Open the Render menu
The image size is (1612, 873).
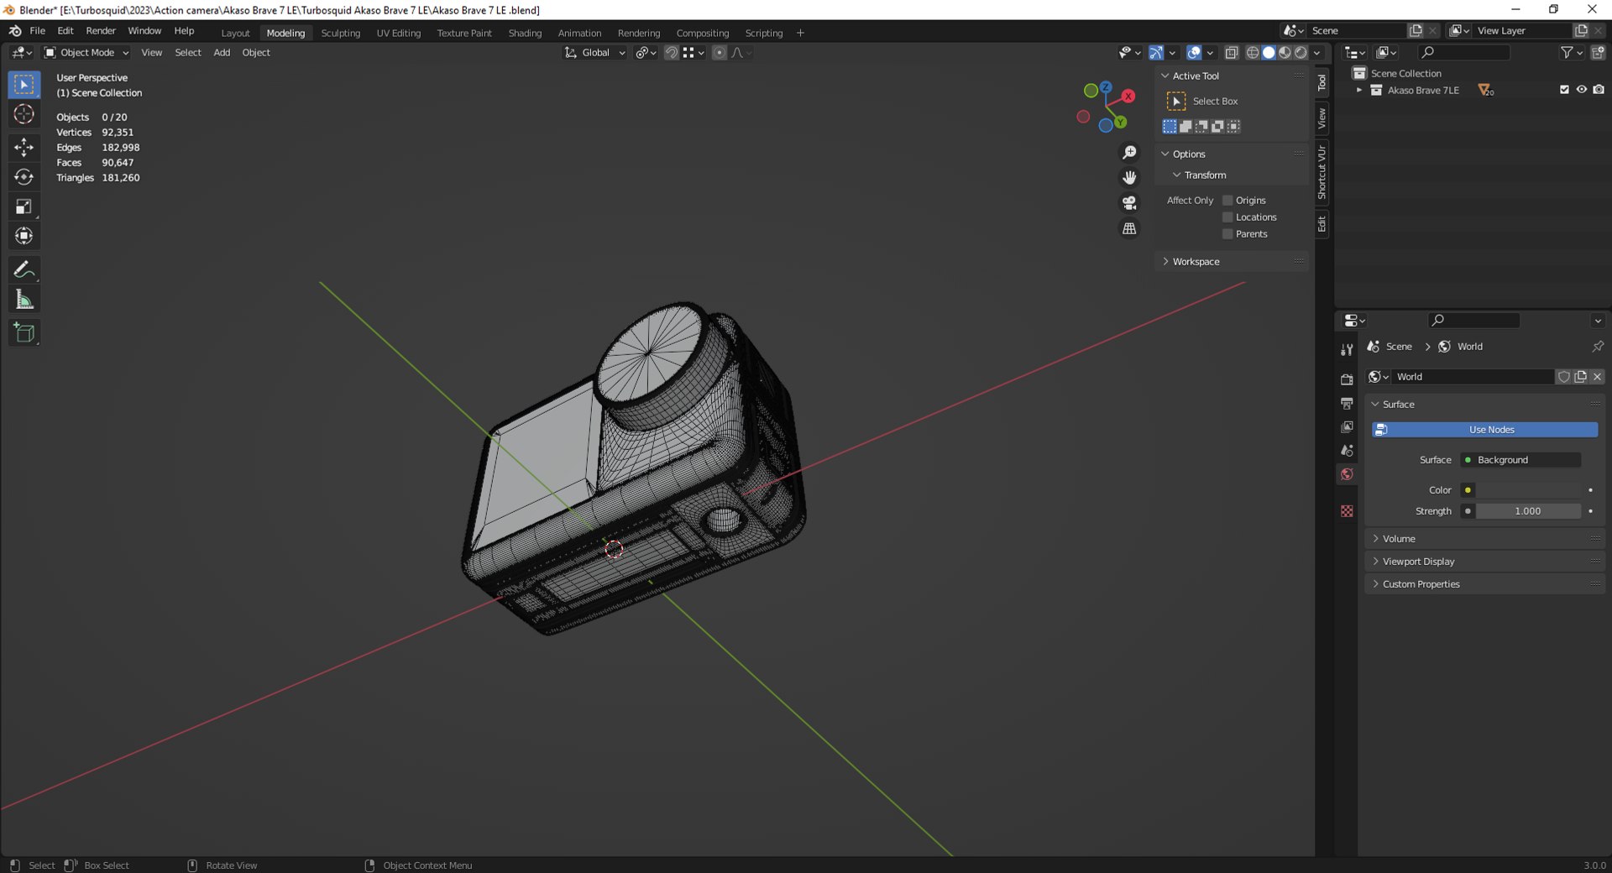click(101, 31)
